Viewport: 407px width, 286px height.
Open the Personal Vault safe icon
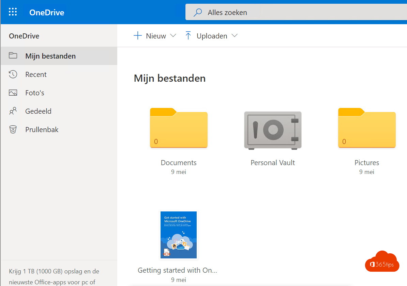click(273, 130)
